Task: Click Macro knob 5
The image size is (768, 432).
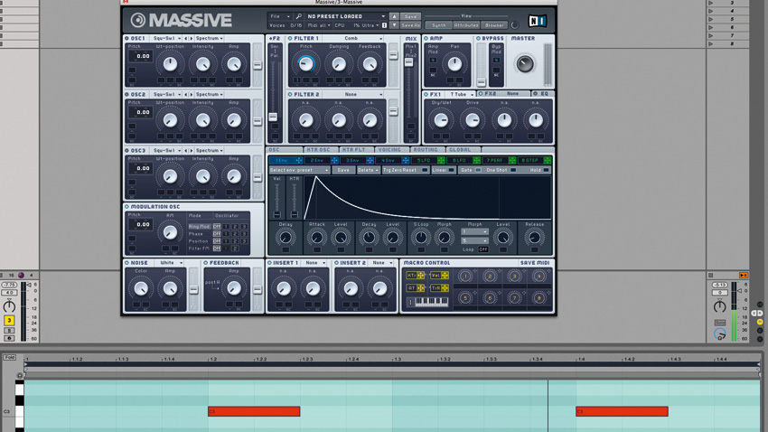Action: click(x=465, y=297)
